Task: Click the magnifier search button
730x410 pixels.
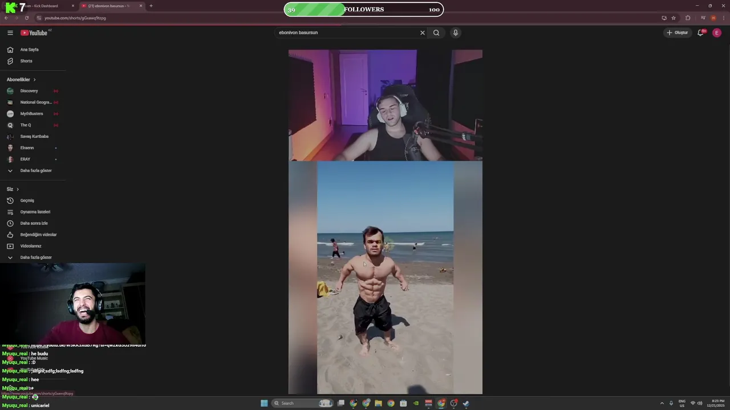Action: (x=436, y=32)
